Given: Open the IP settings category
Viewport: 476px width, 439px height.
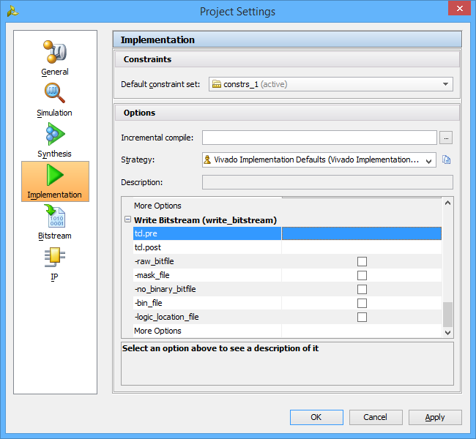Looking at the screenshot, I should (x=55, y=264).
